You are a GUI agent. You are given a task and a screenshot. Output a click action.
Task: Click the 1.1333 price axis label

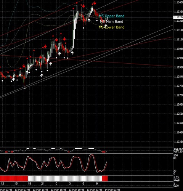tap(178, 11)
